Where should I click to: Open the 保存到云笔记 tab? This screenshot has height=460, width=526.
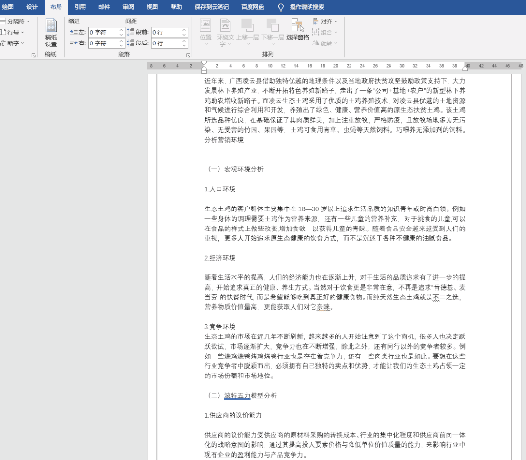(212, 7)
